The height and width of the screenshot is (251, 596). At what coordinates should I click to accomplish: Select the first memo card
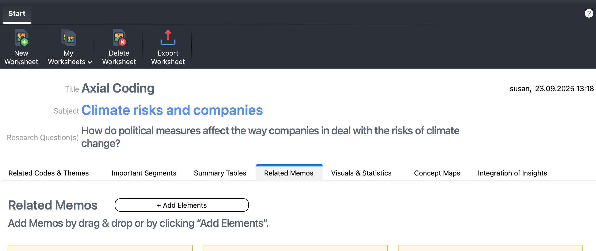pos(100,248)
